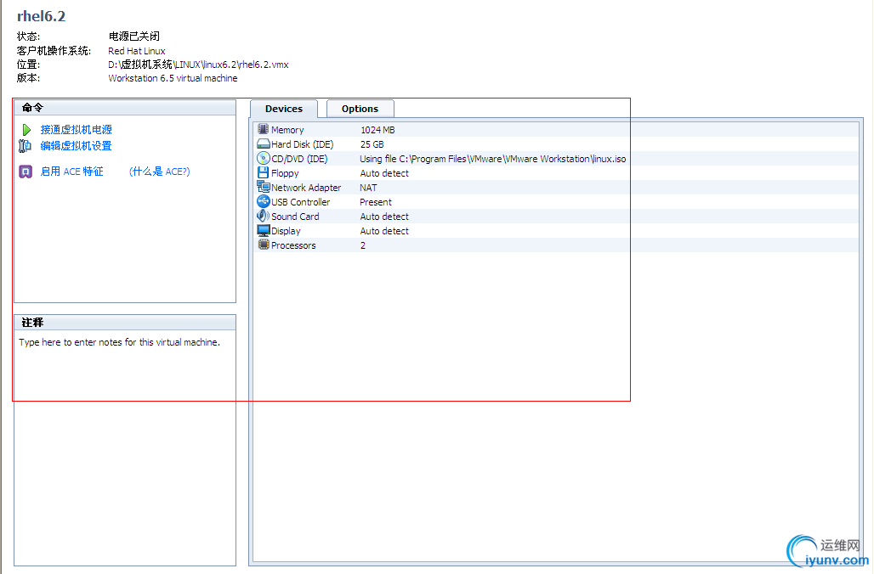Click the NAT network adapter value
874x574 pixels.
[x=368, y=188]
